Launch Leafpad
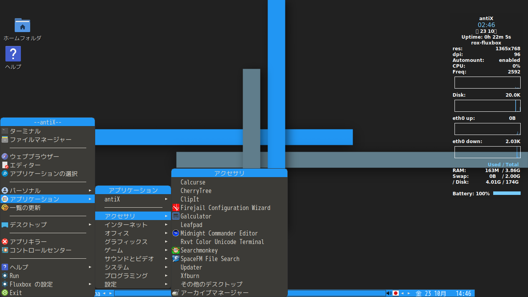Viewport: 528px width, 297px height. point(229,225)
